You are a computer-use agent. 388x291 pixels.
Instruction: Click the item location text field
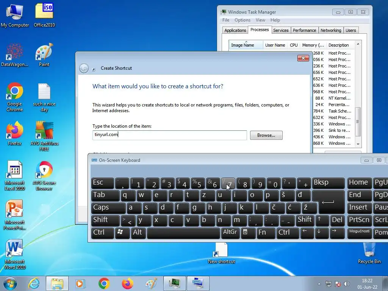click(x=169, y=135)
